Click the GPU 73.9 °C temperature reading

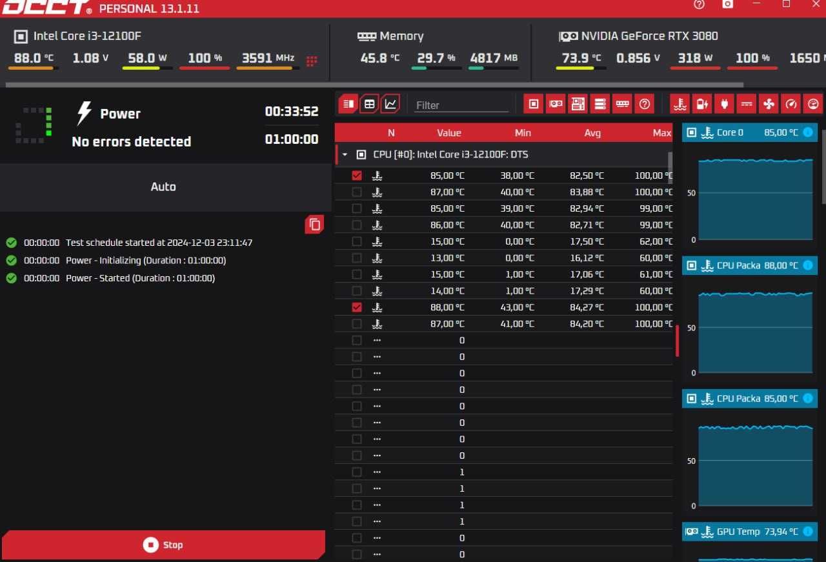pos(581,58)
